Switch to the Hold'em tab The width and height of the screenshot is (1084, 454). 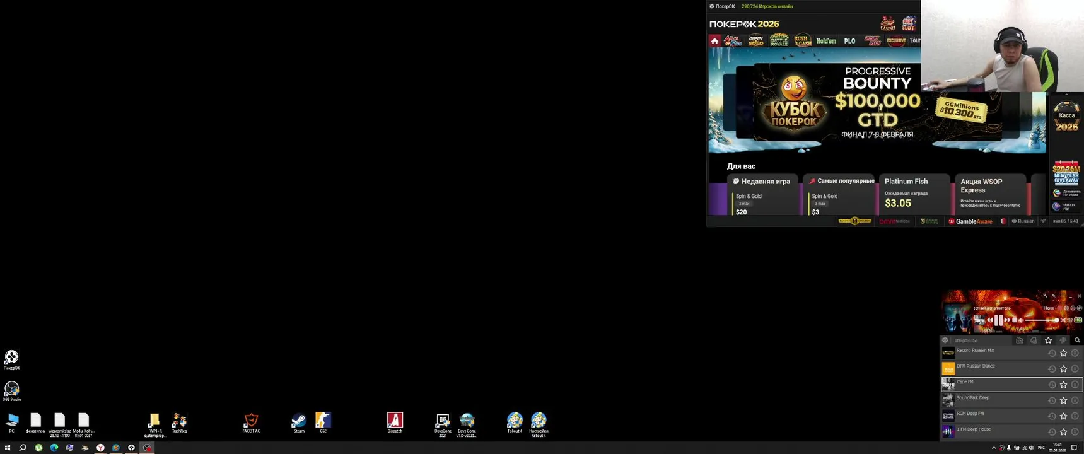click(x=826, y=41)
